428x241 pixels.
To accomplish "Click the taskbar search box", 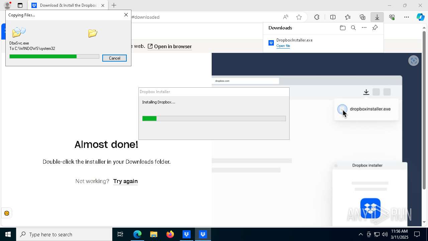I will [x=64, y=234].
